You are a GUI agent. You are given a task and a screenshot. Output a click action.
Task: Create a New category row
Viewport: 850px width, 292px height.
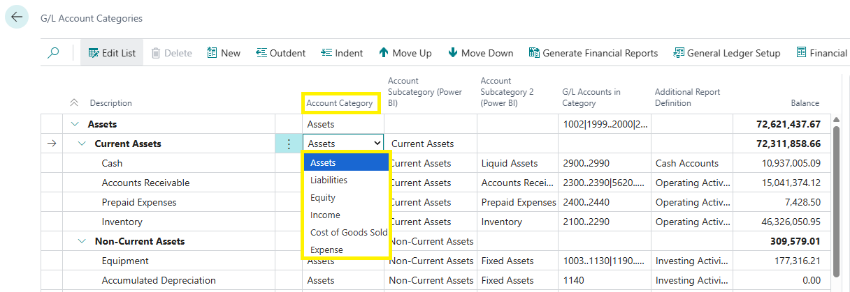click(x=224, y=53)
